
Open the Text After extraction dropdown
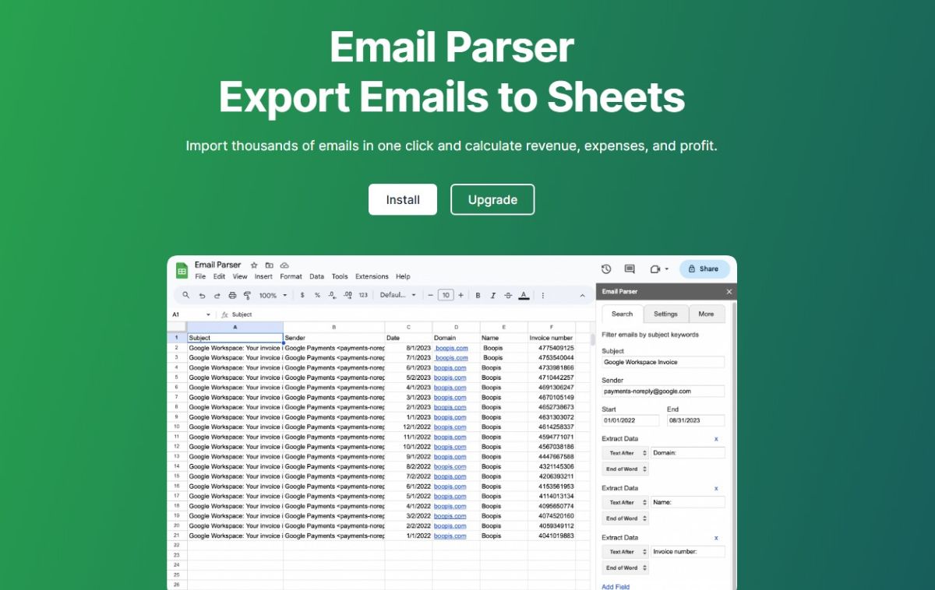tap(625, 452)
